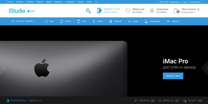
Task: Open the Marshall category
Action: [x=118, y=21]
